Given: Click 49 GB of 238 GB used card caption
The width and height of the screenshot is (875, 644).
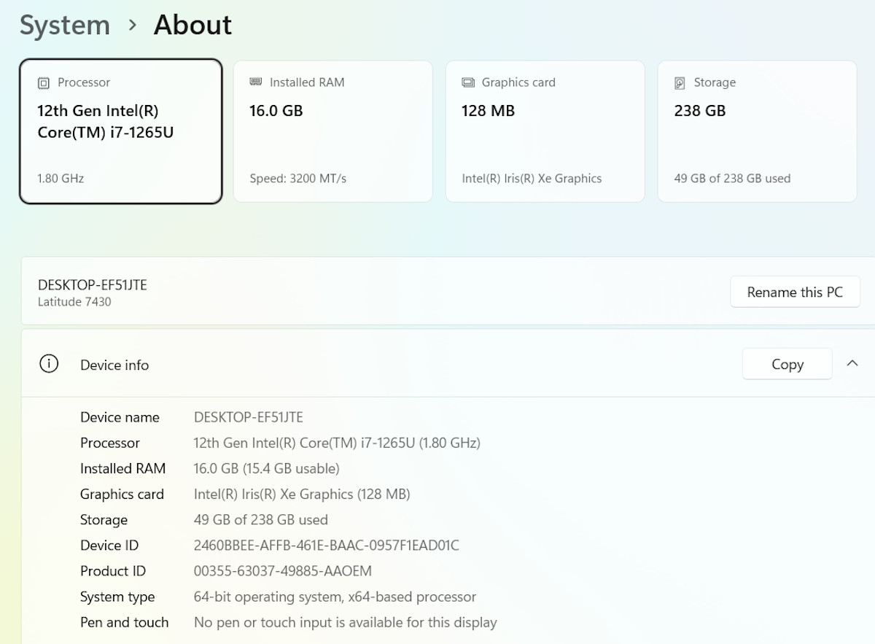Looking at the screenshot, I should (x=732, y=178).
